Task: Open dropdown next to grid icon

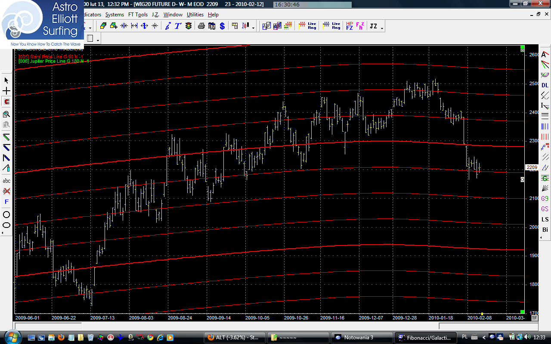Action: pyautogui.click(x=98, y=40)
